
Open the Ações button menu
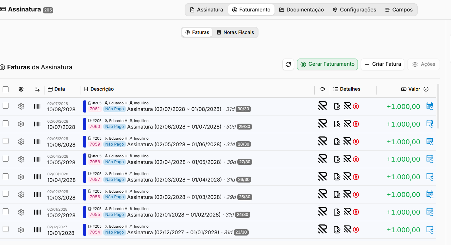tap(424, 64)
